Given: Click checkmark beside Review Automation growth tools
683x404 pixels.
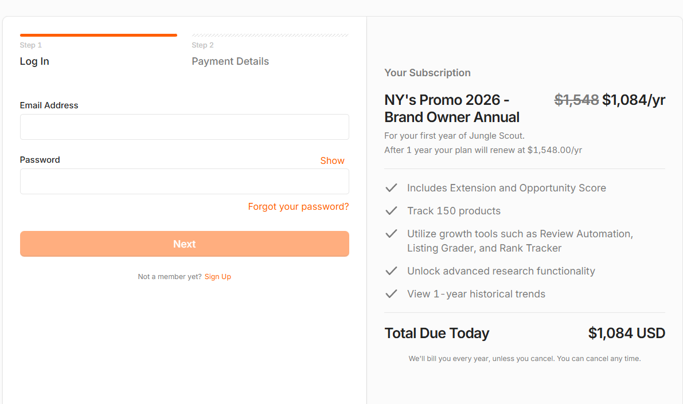Looking at the screenshot, I should (x=391, y=234).
